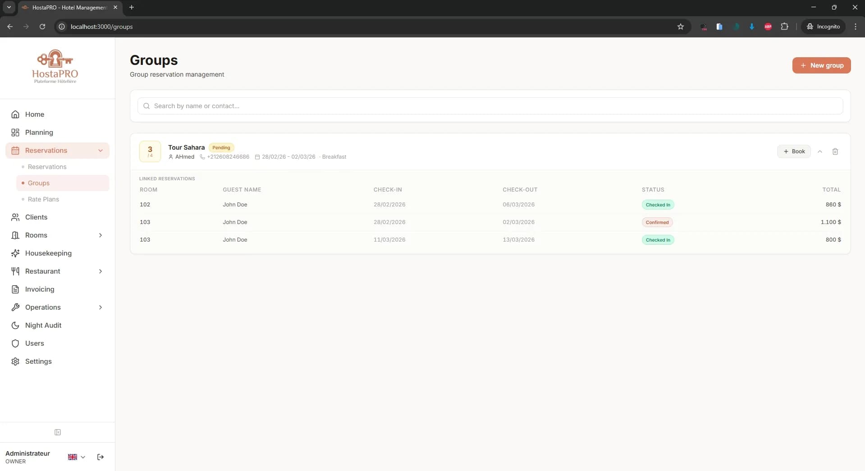Screen dimensions: 865x471
Task: Open the language flag dropdown
Action: coord(76,457)
